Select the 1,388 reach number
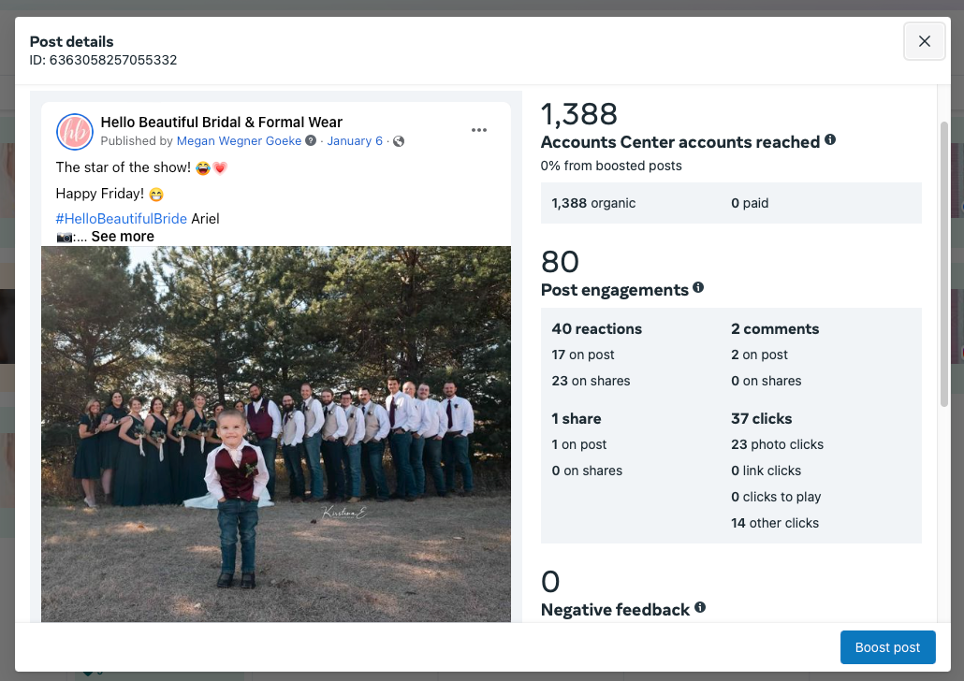This screenshot has width=964, height=681. coord(579,114)
